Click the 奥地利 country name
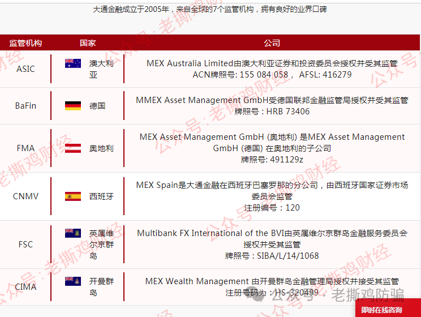The image size is (421, 317). [x=101, y=148]
